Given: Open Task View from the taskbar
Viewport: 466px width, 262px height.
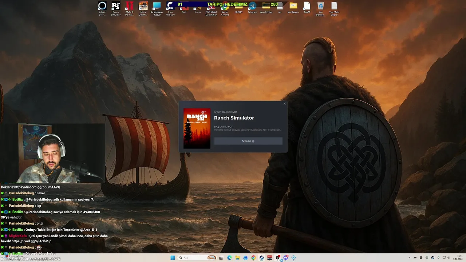Looking at the screenshot, I should point(221,258).
